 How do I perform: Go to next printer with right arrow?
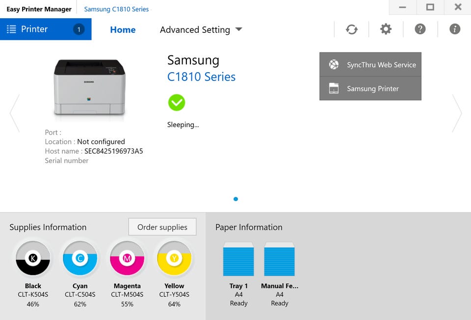pos(457,113)
